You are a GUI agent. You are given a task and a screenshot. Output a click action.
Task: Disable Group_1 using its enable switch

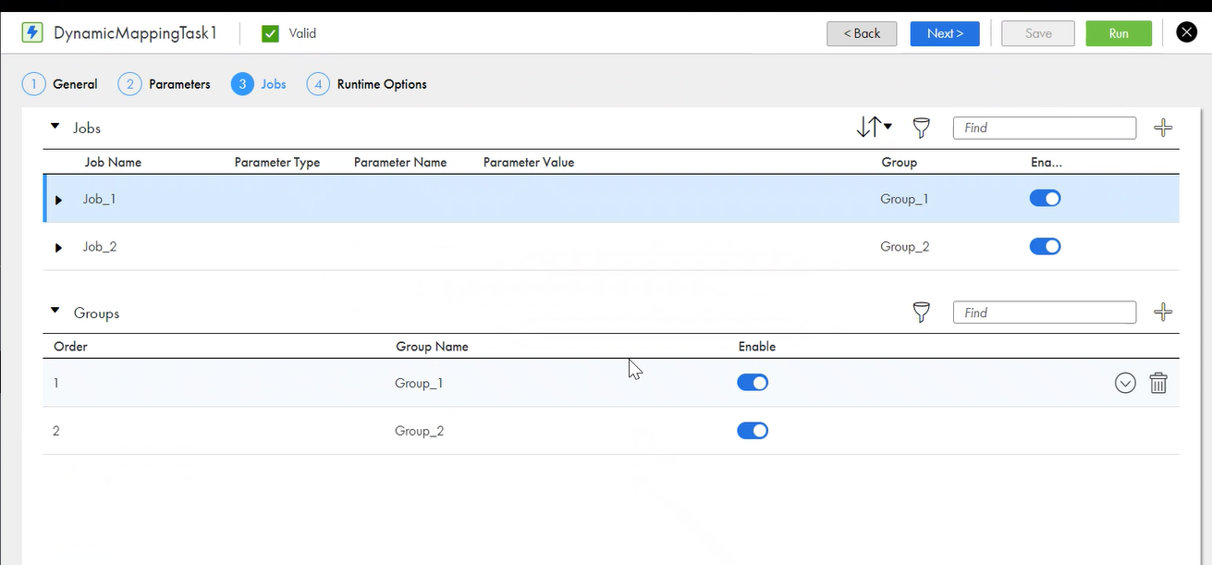(753, 383)
